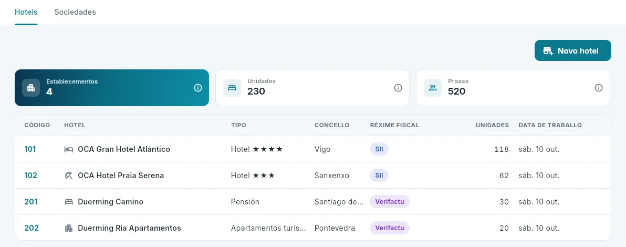The image size is (626, 247).
Task: Click the bed icon beside Duerming Camino
Action: pyautogui.click(x=69, y=202)
